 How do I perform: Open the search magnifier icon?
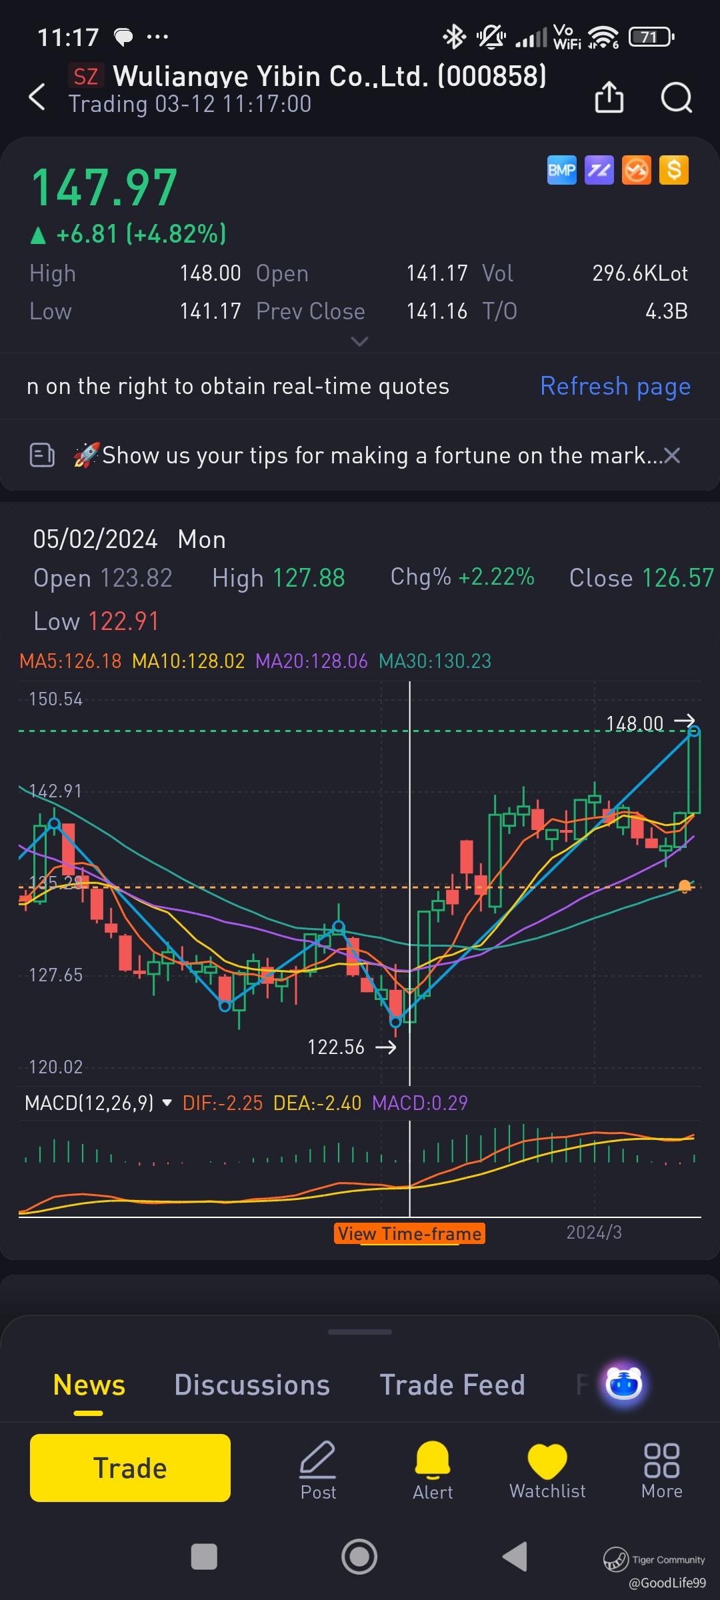tap(676, 98)
